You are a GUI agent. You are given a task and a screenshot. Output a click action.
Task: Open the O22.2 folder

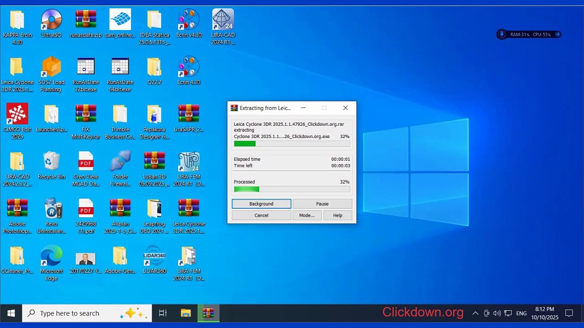click(x=154, y=71)
